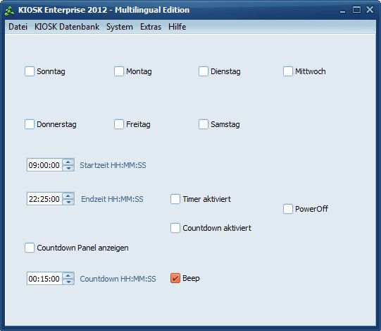Click inside the Startzeit time field
The height and width of the screenshot is (331, 381).
pyautogui.click(x=44, y=165)
